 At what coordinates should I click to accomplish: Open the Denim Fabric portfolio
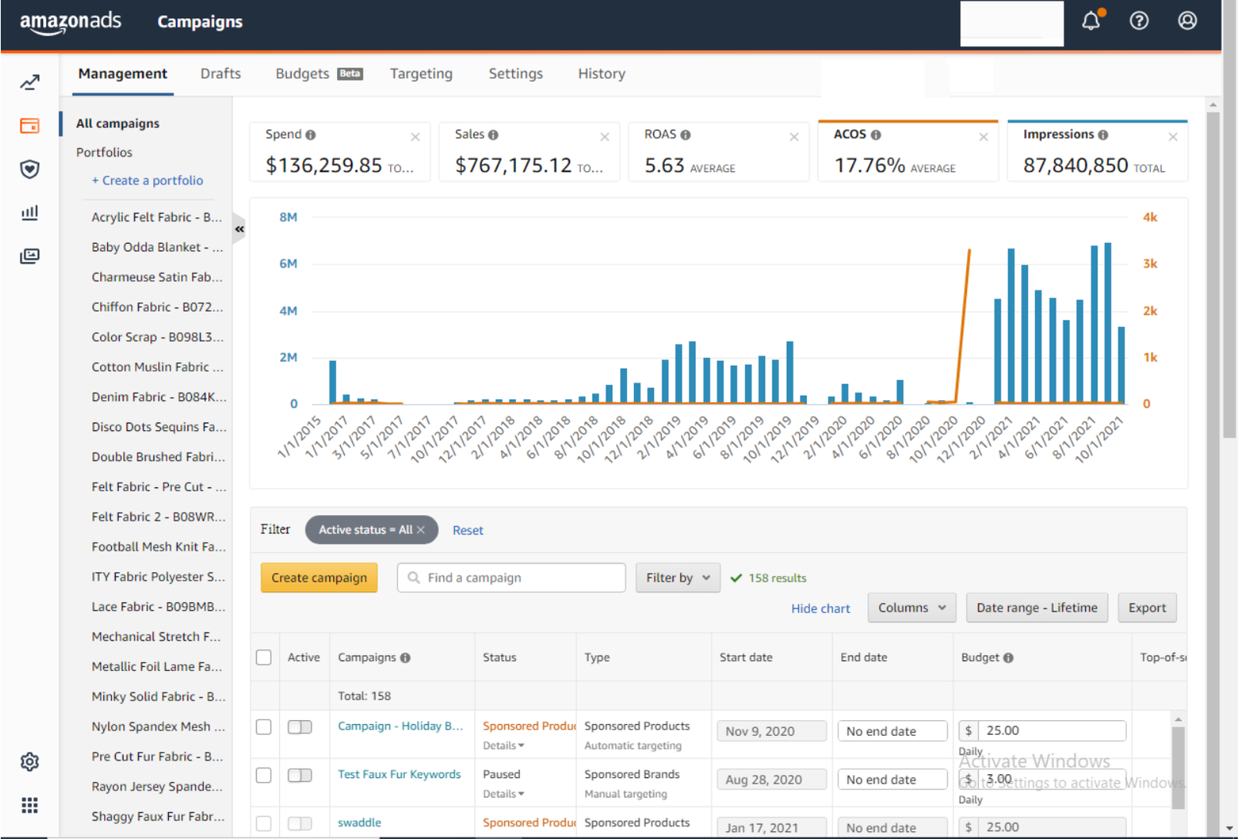159,397
